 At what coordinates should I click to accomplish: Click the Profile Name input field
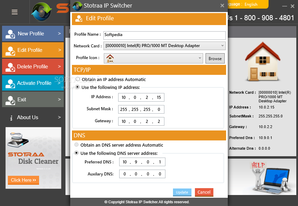[x=164, y=35]
